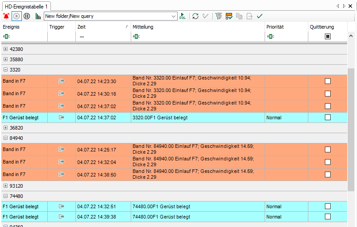
Task: Check Quittierung for F1 Gerüst belegt 14:39:38
Action: click(328, 217)
